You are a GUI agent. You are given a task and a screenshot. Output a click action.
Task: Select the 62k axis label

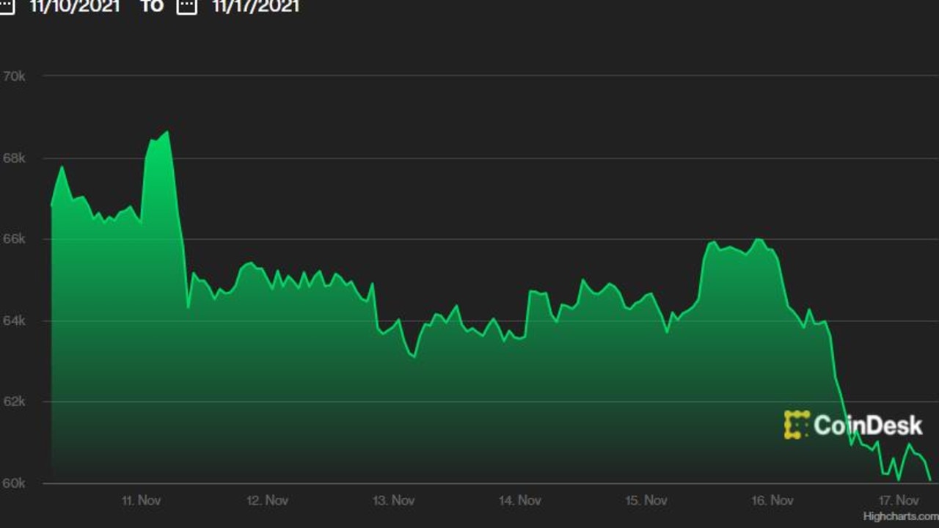coord(15,402)
